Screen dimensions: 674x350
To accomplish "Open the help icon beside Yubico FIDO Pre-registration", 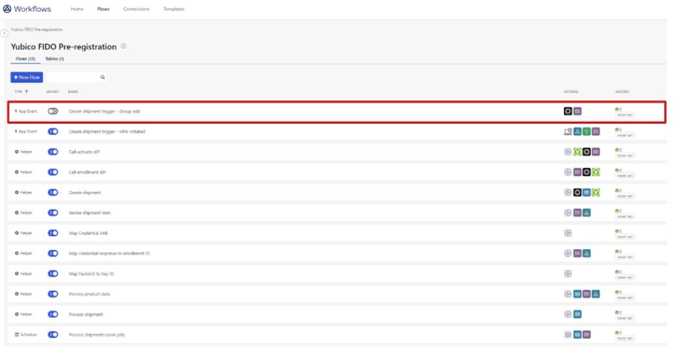I will [124, 46].
